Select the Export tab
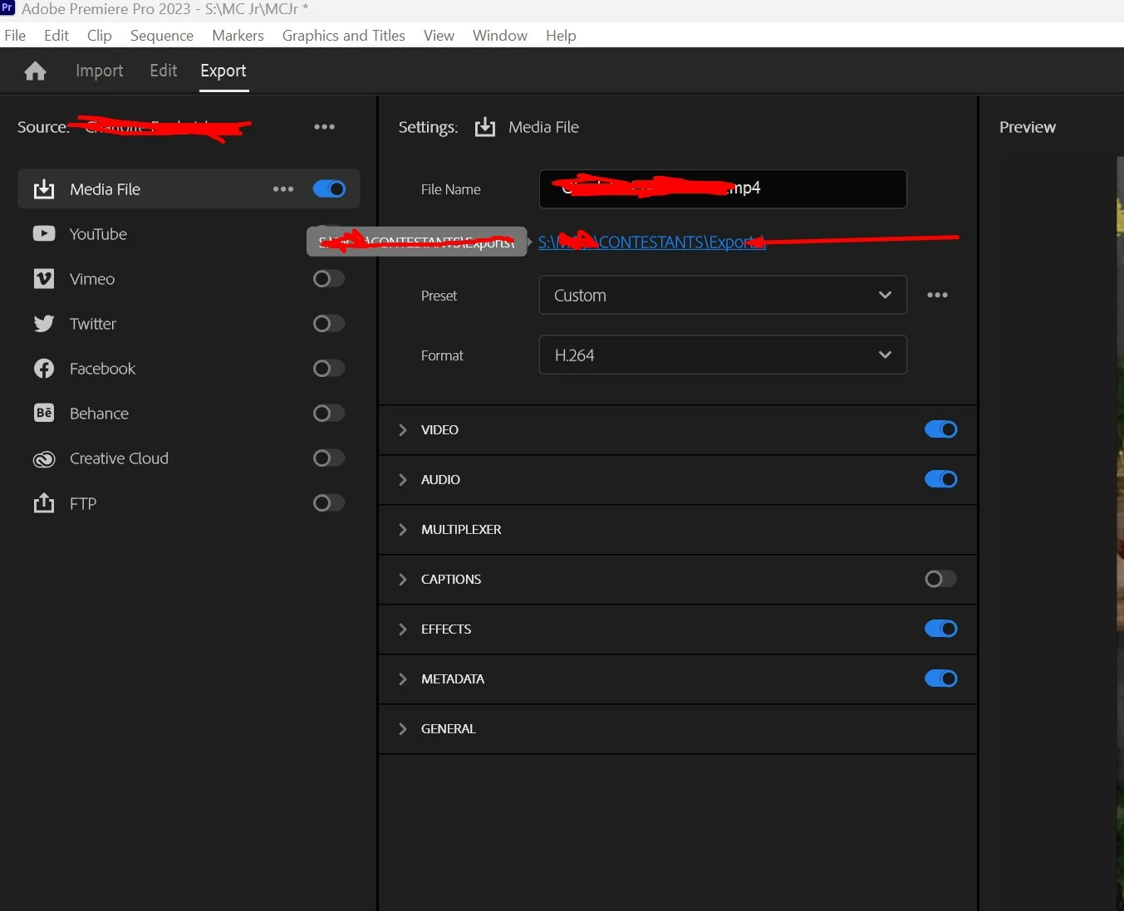 223,71
